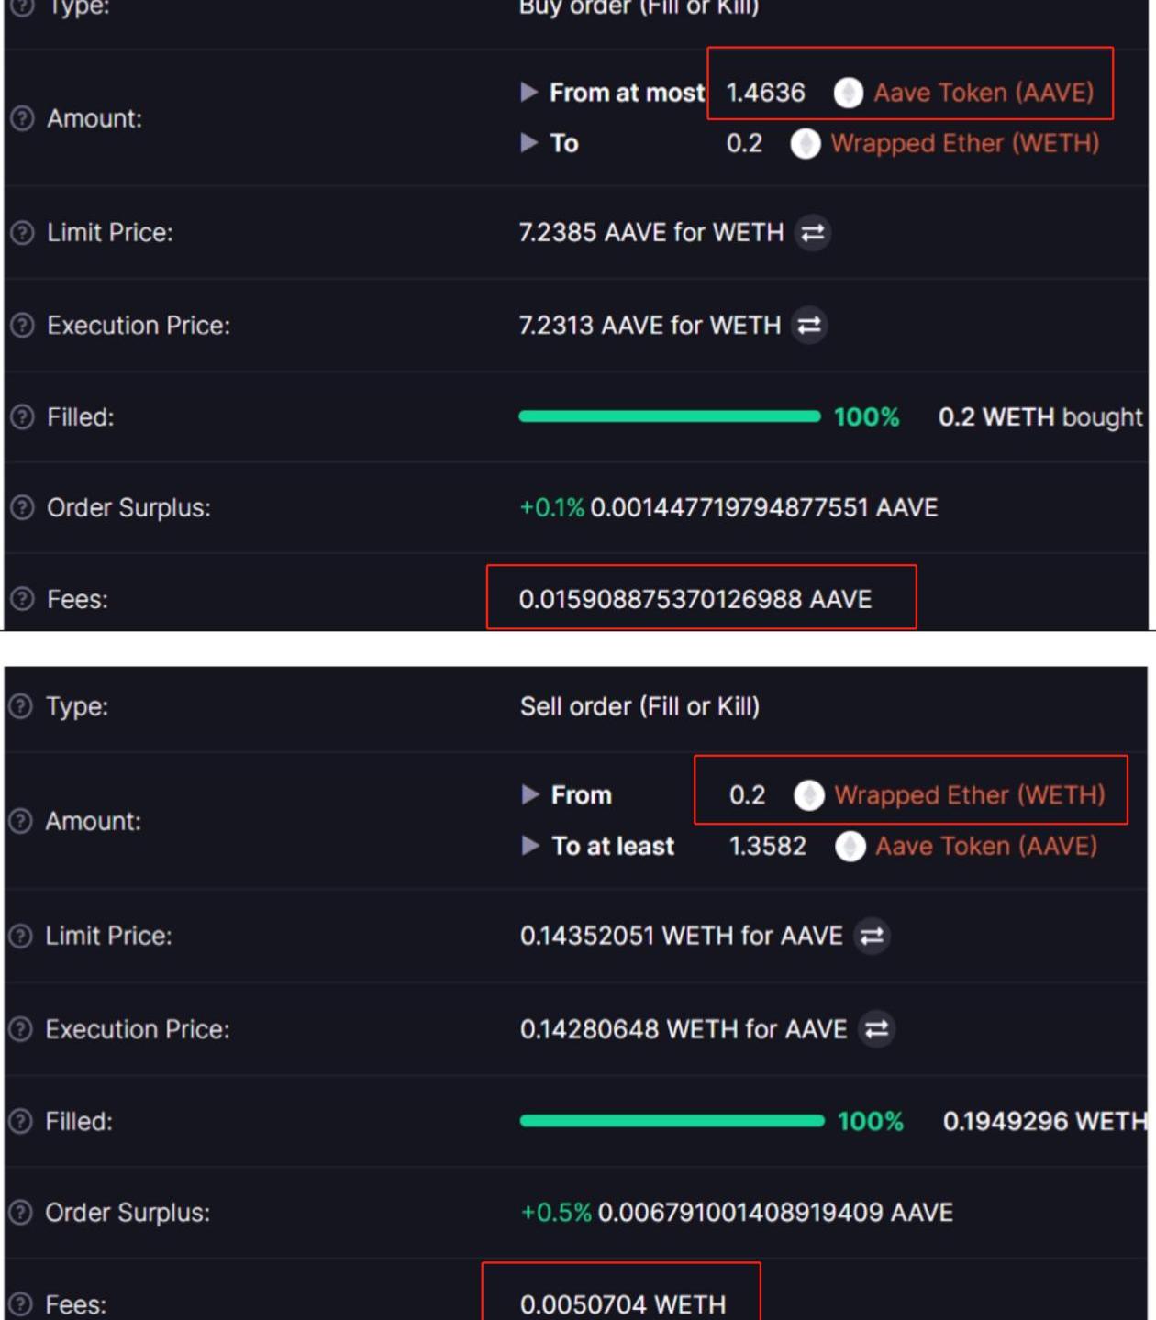Screen dimensions: 1156x1320
Task: Expand the triangle next to "From" 0.2 WETH
Action: pyautogui.click(x=530, y=794)
